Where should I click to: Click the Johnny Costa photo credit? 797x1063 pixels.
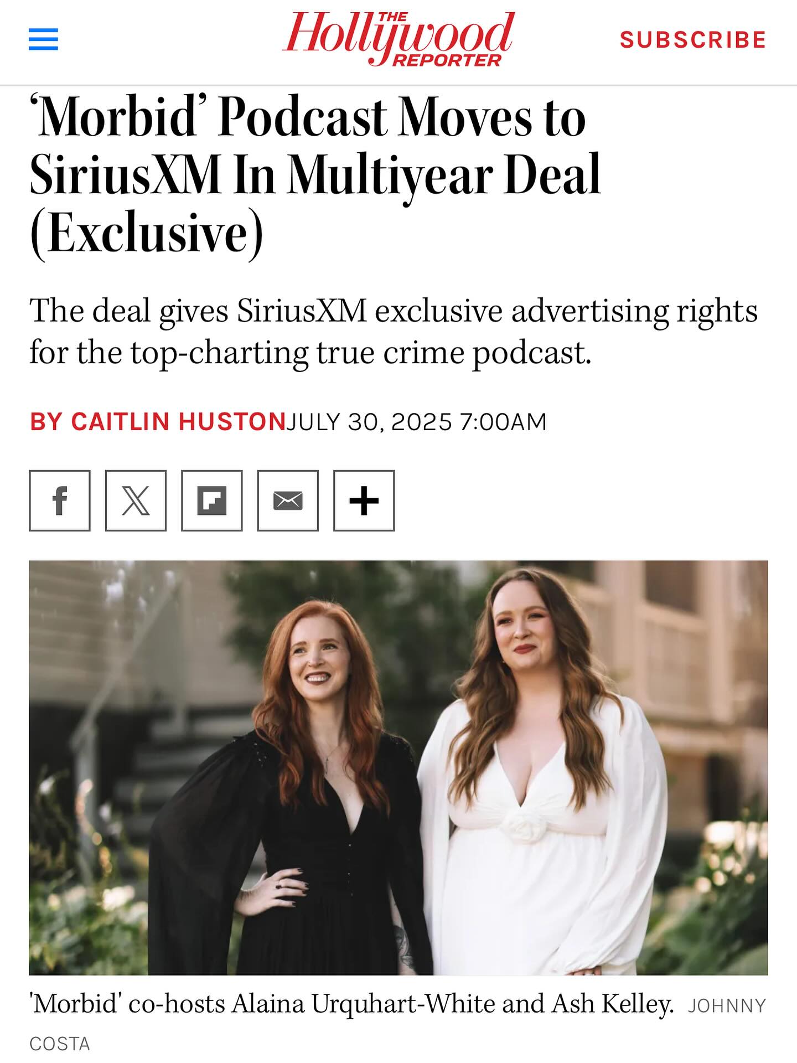[397, 1024]
